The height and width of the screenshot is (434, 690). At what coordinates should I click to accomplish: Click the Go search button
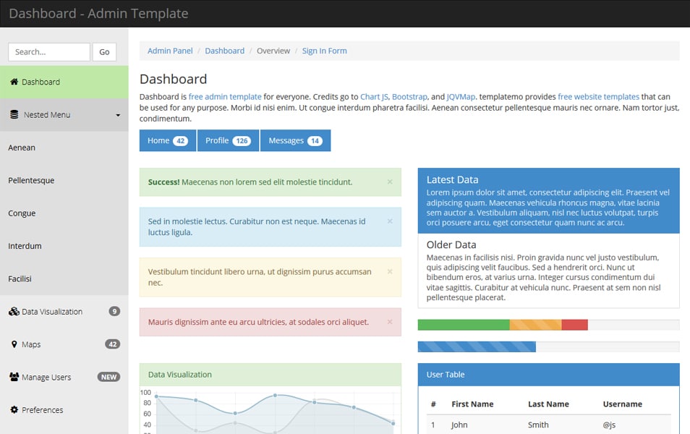click(x=104, y=52)
